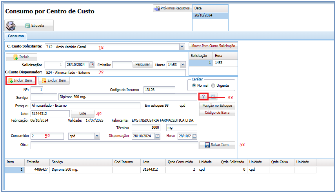Open calendar picker next to Solicitação date

(x=92, y=65)
